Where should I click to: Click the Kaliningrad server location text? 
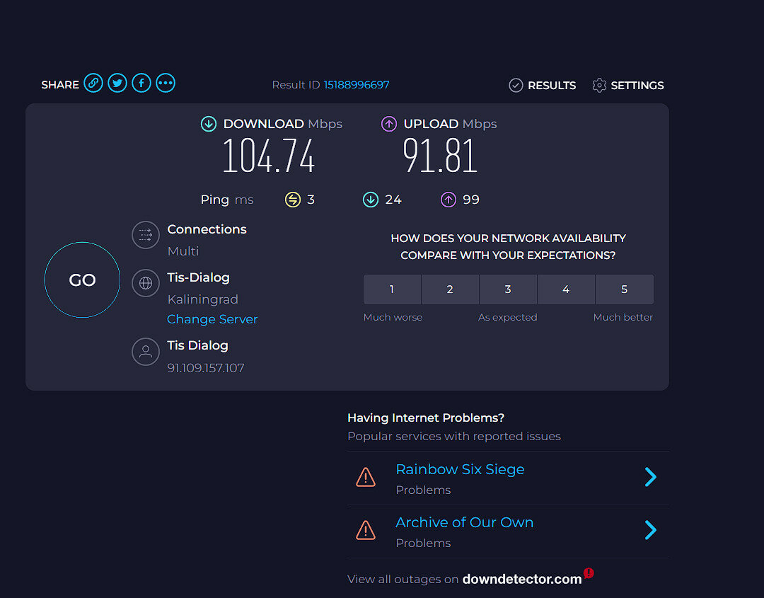(203, 299)
